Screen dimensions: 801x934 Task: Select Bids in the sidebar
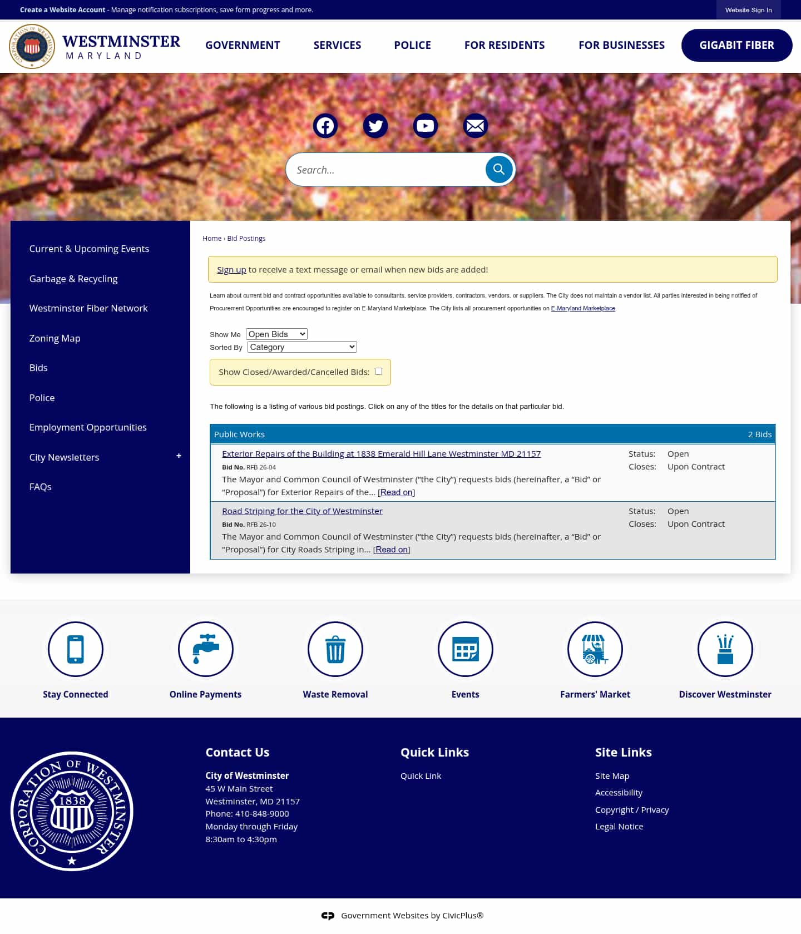pos(38,368)
